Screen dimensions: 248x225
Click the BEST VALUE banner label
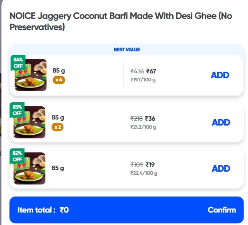[127, 50]
